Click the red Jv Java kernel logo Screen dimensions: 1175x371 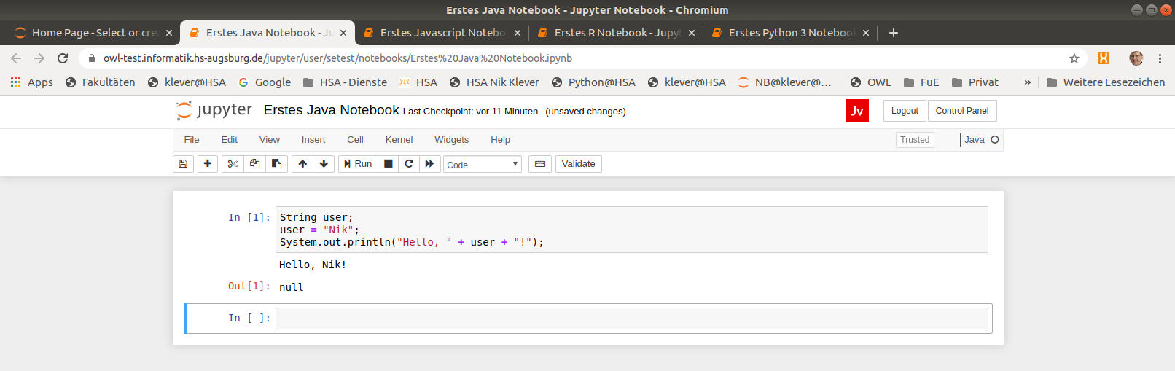tap(857, 111)
